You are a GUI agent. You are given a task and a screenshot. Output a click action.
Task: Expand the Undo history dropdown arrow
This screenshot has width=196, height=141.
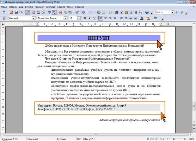tap(87, 12)
